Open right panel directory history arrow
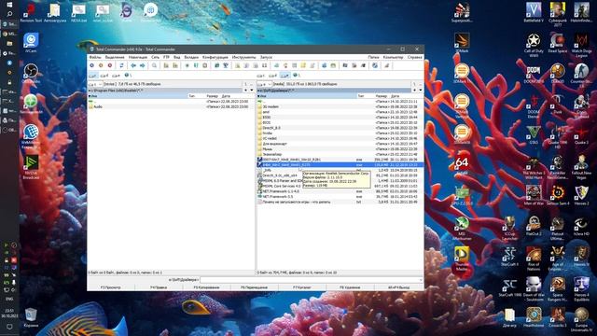The height and width of the screenshot is (336, 597). (x=421, y=91)
